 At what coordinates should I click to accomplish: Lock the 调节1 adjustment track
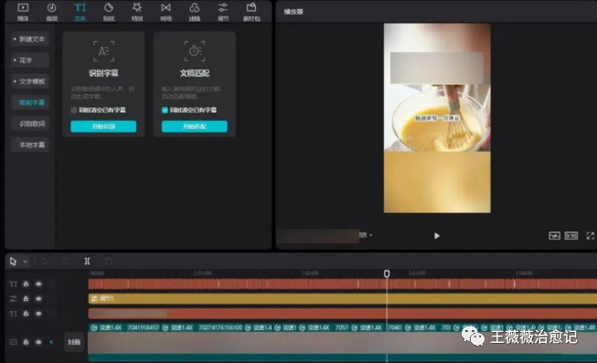[26, 299]
